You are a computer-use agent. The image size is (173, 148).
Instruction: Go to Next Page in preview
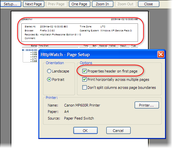pyautogui.click(x=33, y=4)
